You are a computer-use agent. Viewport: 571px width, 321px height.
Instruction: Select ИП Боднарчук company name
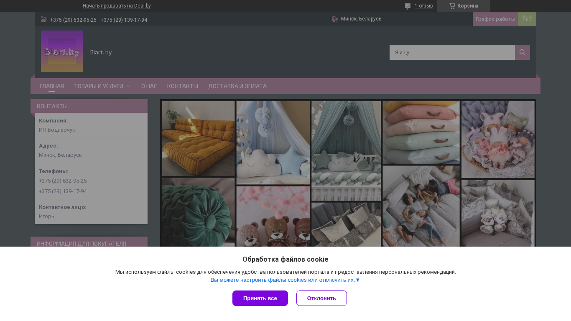click(57, 130)
